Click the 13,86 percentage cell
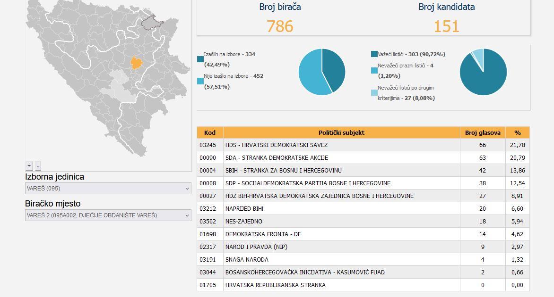 click(518, 171)
